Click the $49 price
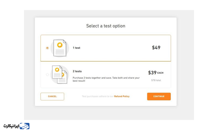This screenshot has width=218, height=130. tap(156, 48)
